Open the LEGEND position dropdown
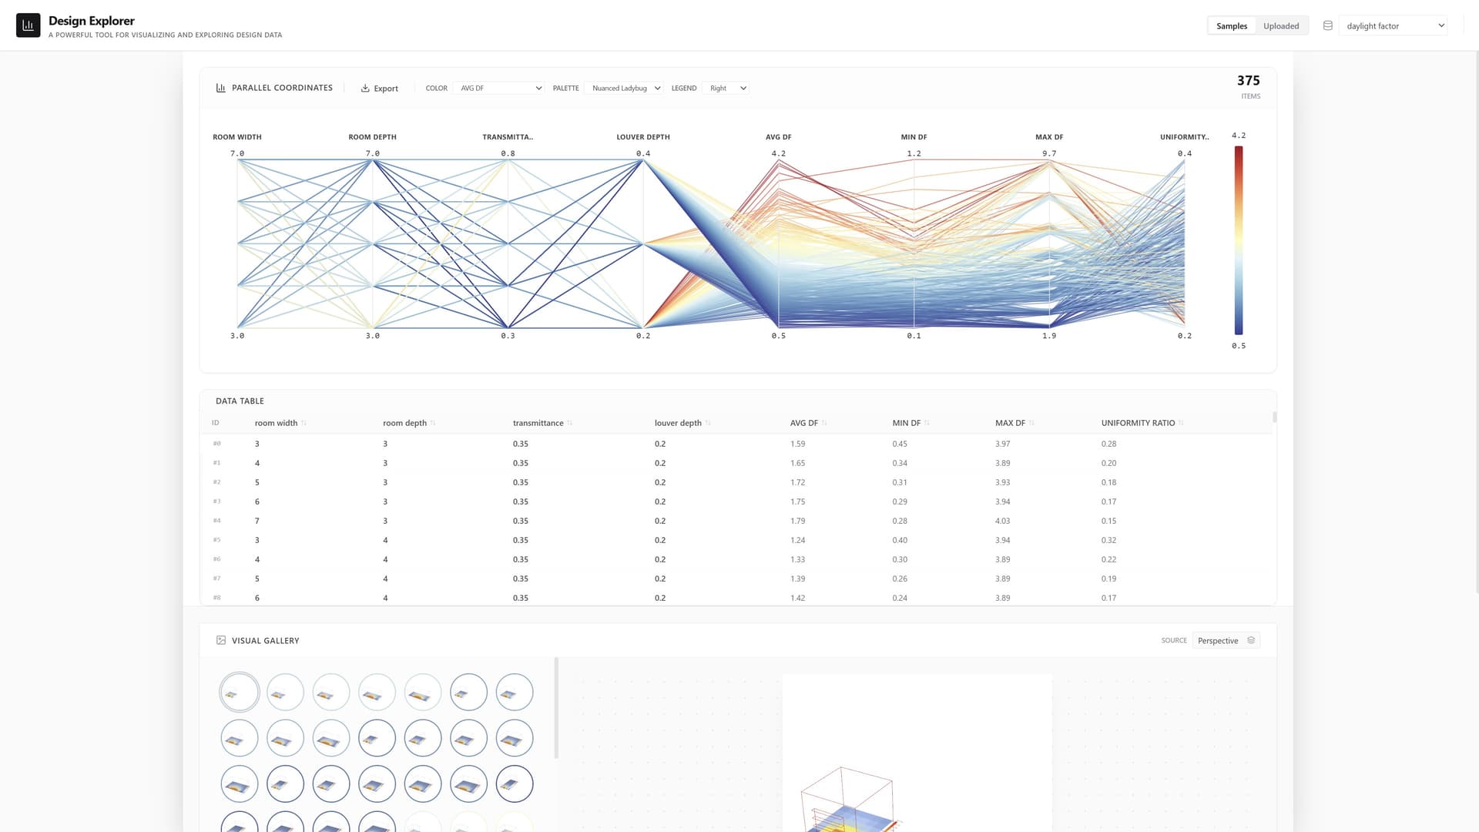1479x832 pixels. click(x=726, y=89)
